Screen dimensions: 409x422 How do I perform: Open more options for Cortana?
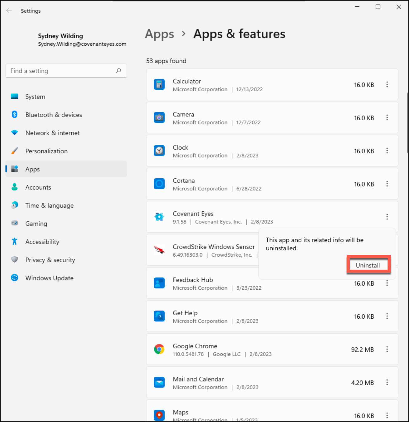(x=387, y=184)
